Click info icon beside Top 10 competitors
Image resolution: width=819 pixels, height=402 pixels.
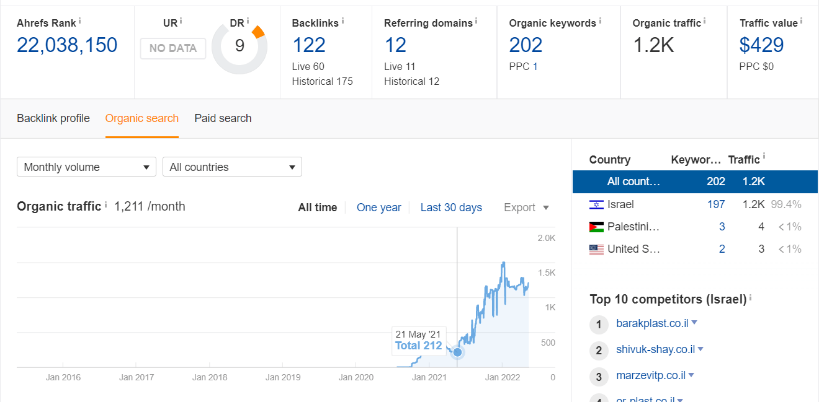pos(750,298)
